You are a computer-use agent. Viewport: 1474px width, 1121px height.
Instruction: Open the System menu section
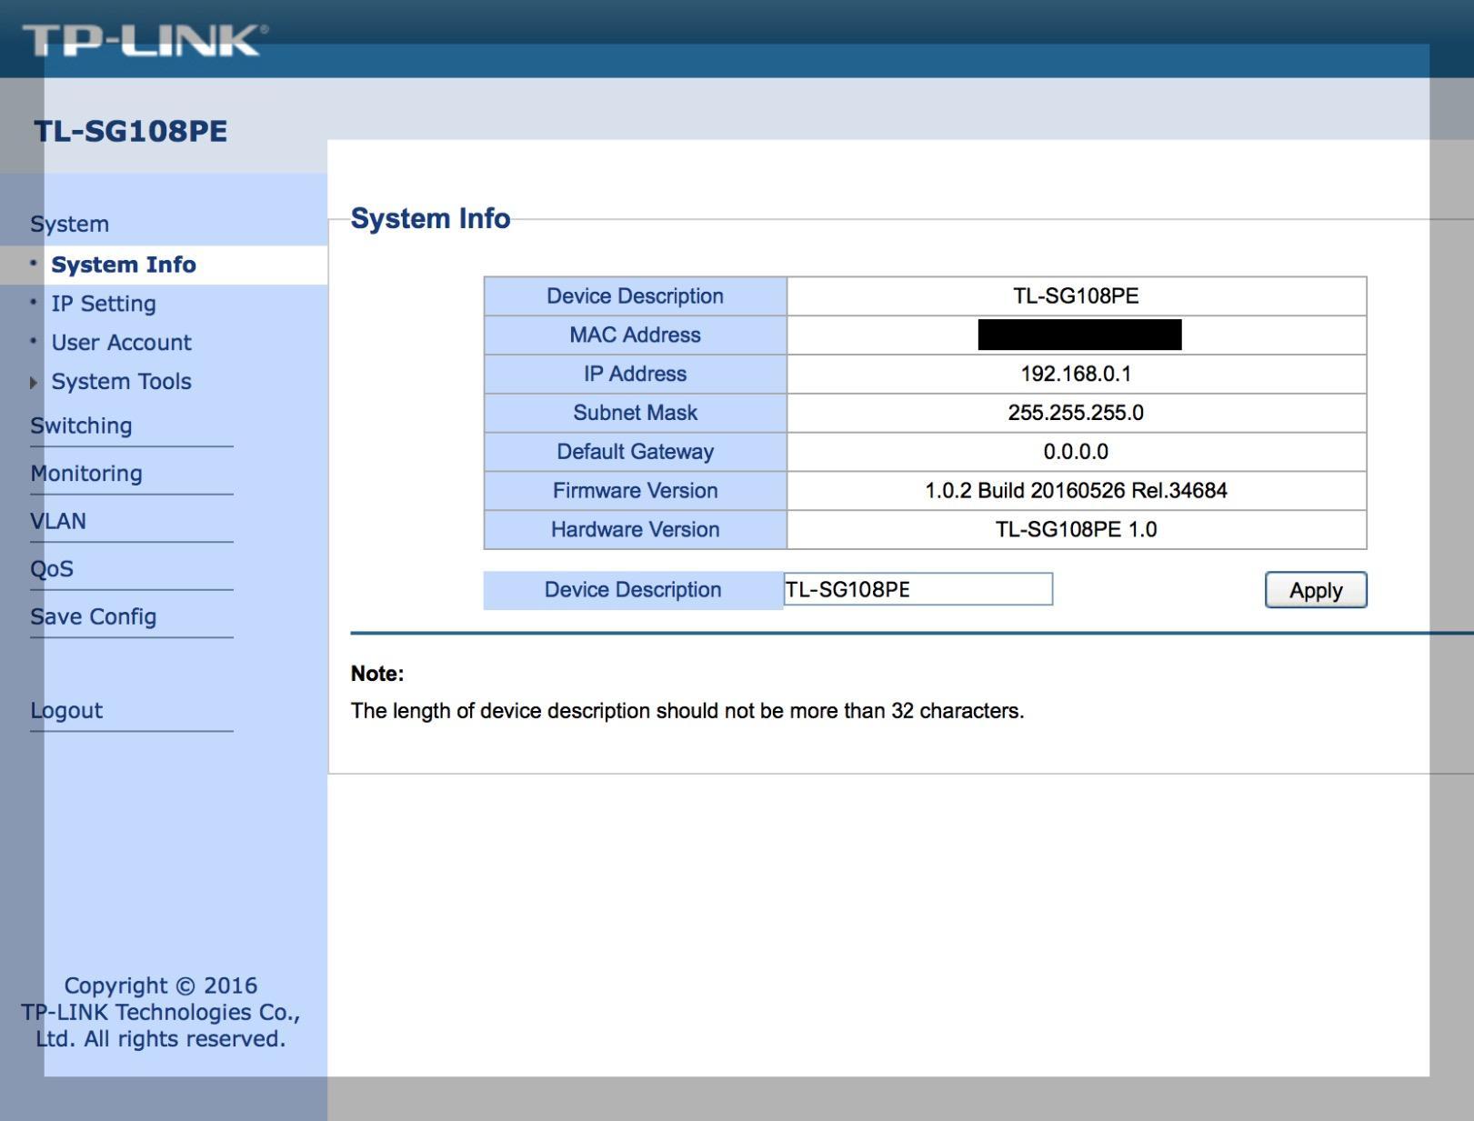[x=69, y=224]
